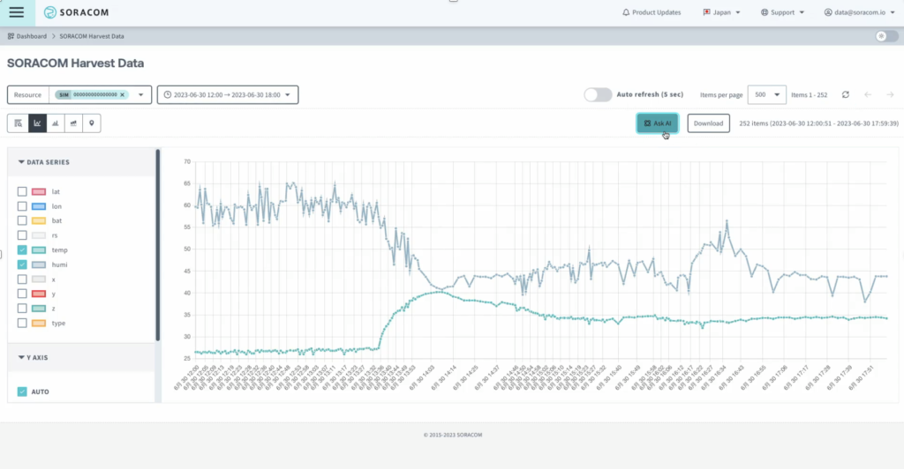
Task: Go to previous page arrow
Action: (x=868, y=95)
